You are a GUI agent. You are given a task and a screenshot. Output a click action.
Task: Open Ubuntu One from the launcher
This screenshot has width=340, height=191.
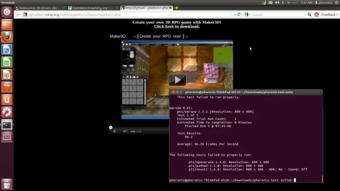(7, 99)
